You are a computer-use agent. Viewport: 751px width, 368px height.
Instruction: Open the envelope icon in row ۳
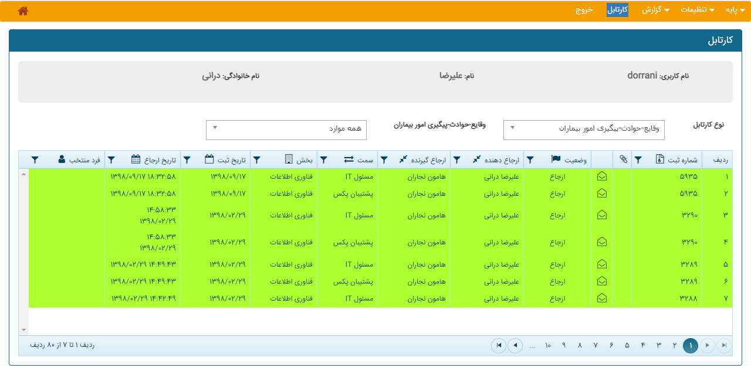tap(601, 215)
